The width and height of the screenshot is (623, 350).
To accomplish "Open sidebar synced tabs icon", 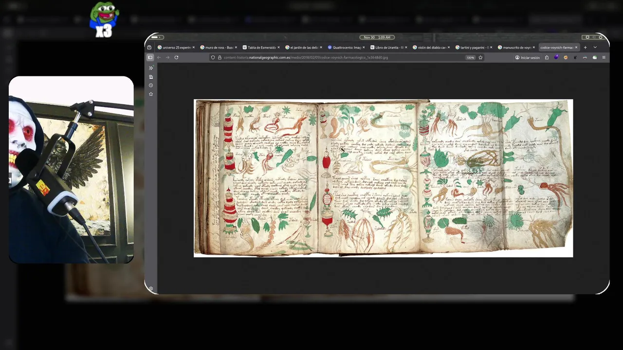I will click(151, 77).
